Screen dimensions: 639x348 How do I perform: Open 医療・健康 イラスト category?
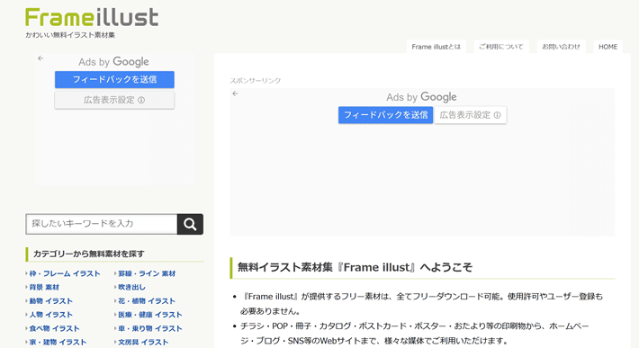(x=150, y=315)
